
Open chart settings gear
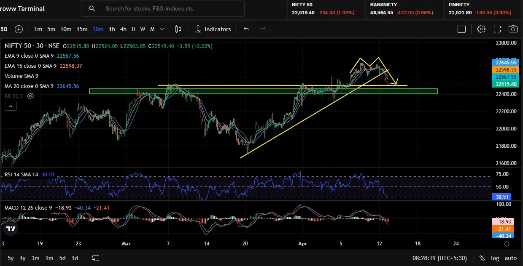tap(481, 29)
